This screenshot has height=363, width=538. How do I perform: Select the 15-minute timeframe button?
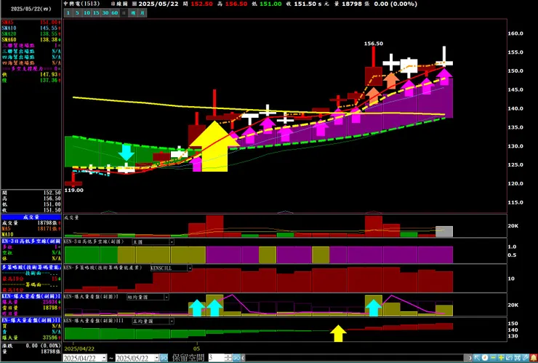96,12
